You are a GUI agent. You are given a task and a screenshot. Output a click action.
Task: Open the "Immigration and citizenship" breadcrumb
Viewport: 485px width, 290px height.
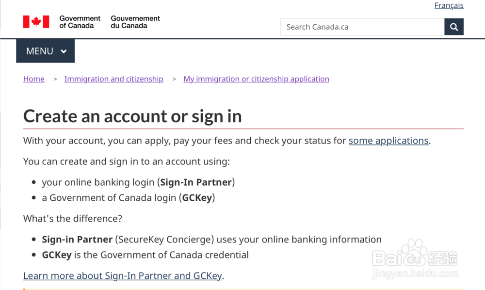click(114, 79)
